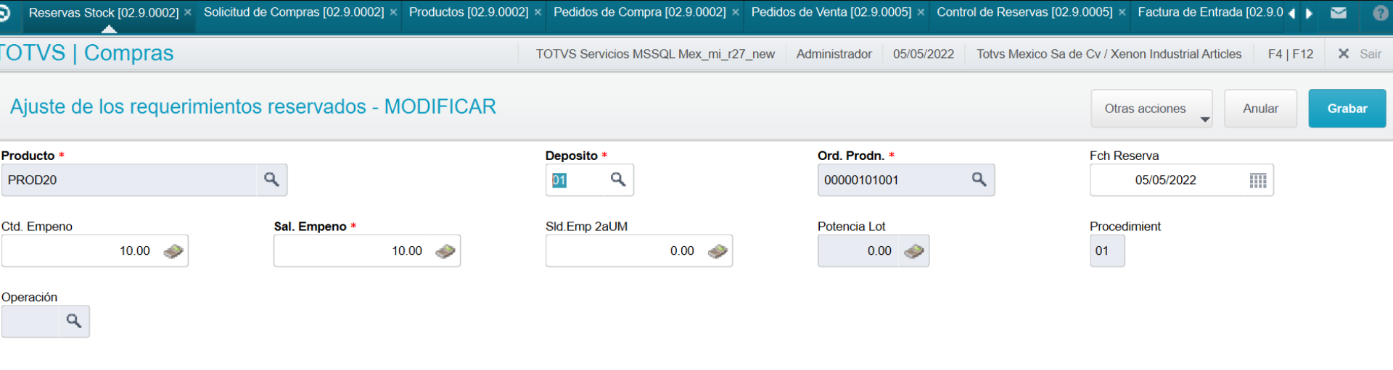Open the Fch Reserva calendar picker
This screenshot has height=370, width=1393.
pyautogui.click(x=1258, y=180)
